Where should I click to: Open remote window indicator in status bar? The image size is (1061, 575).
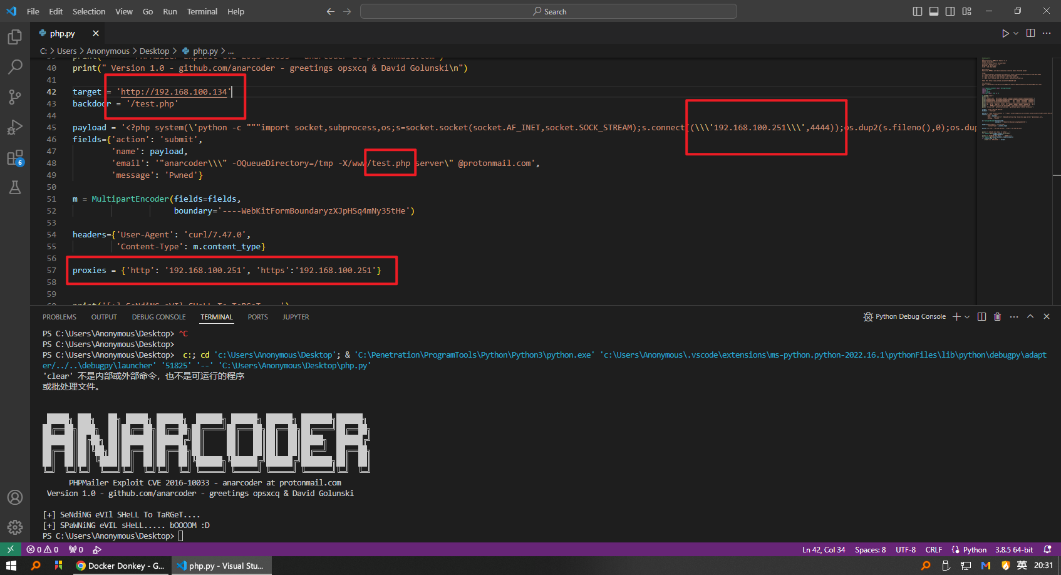point(11,549)
